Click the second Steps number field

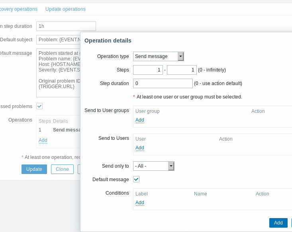[182, 70]
